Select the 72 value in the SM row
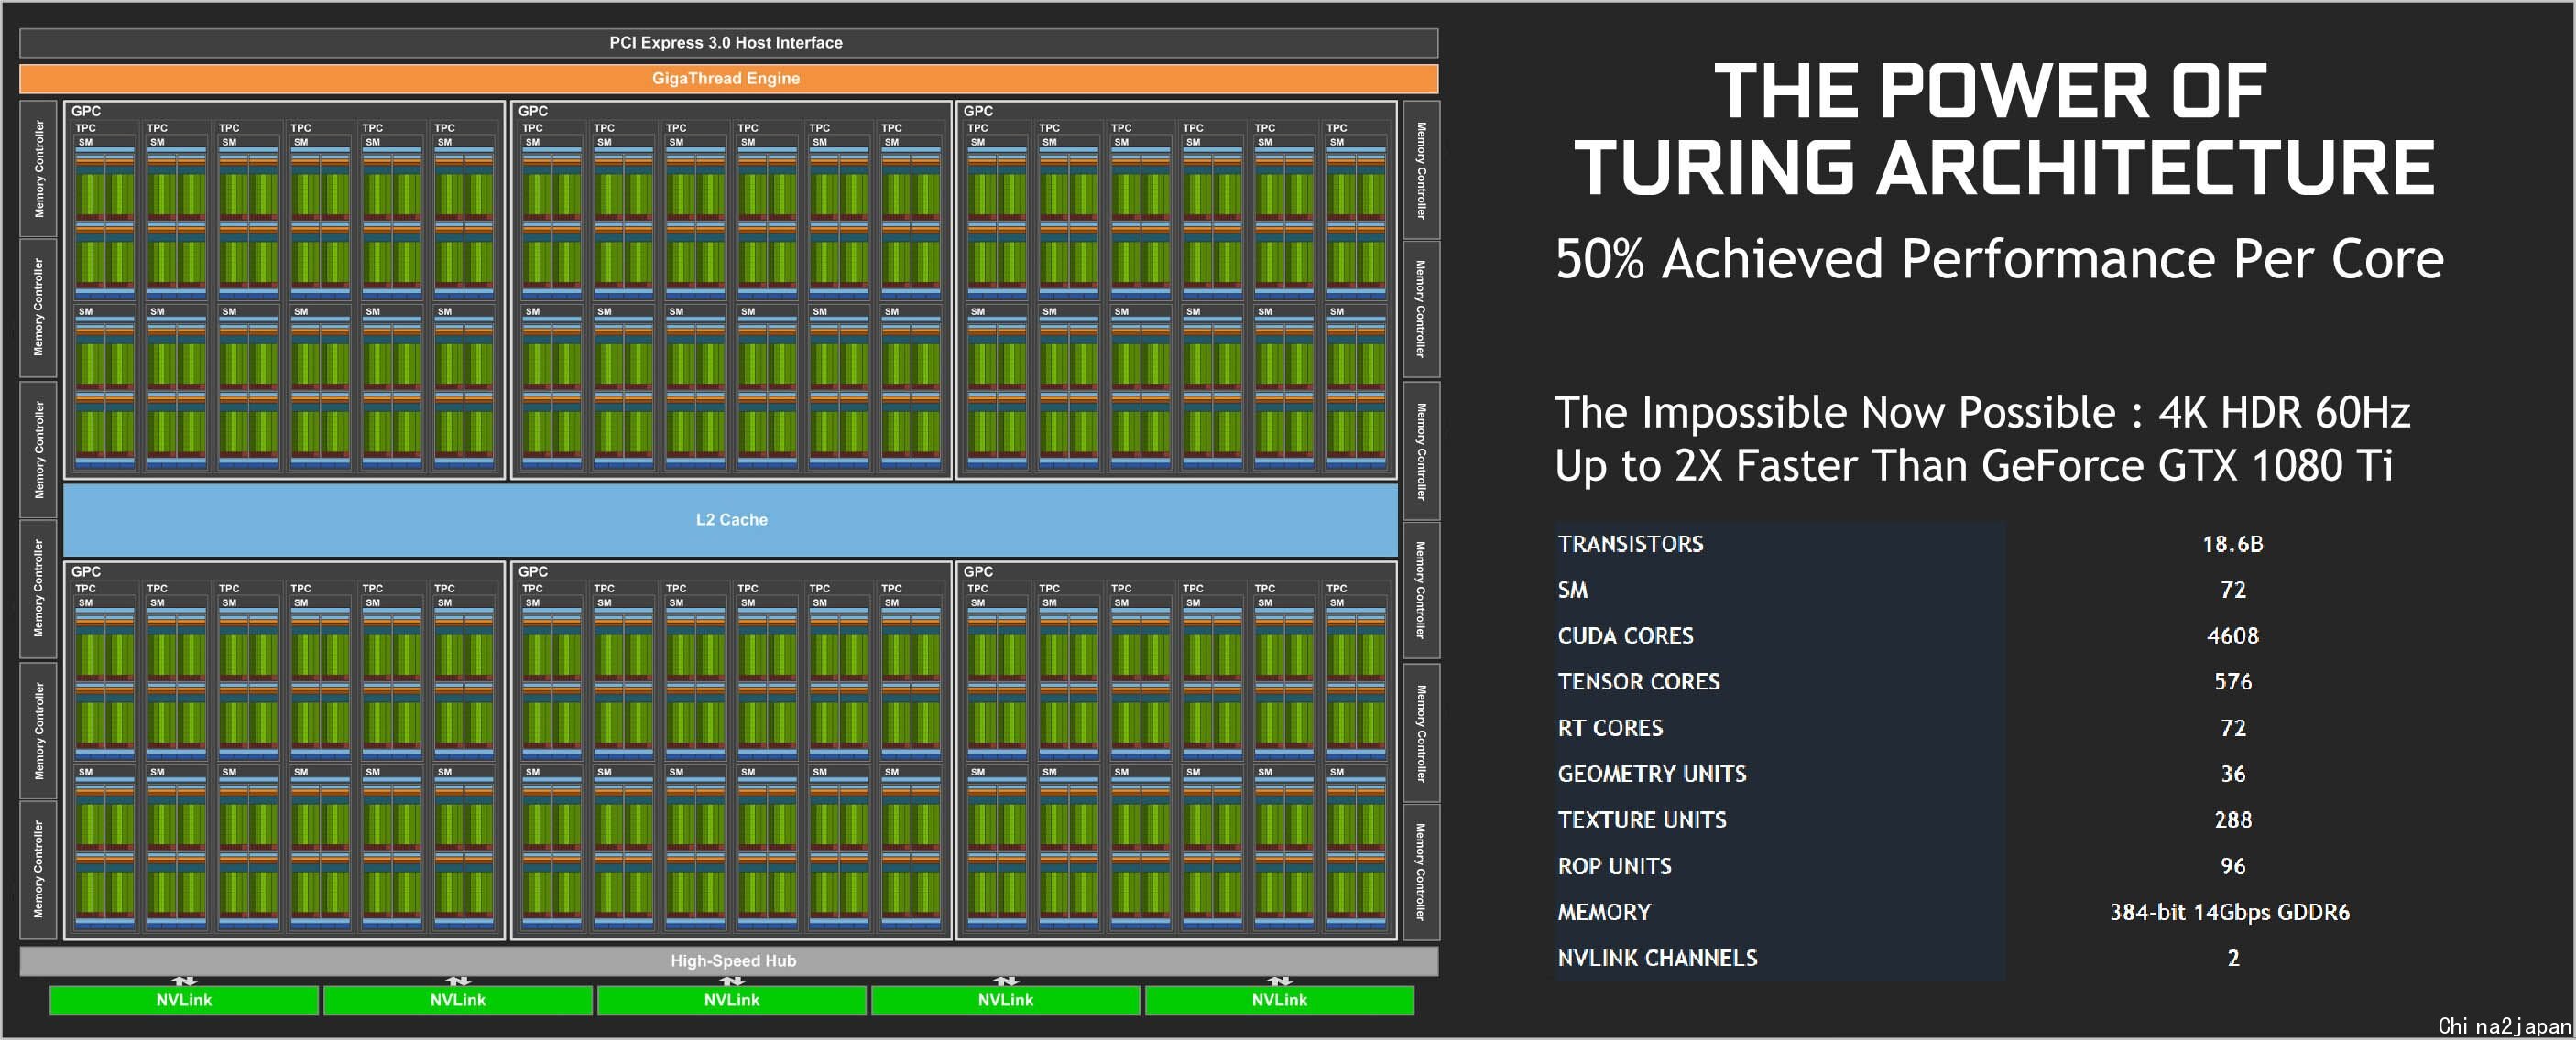This screenshot has width=2576, height=1041. [2232, 591]
